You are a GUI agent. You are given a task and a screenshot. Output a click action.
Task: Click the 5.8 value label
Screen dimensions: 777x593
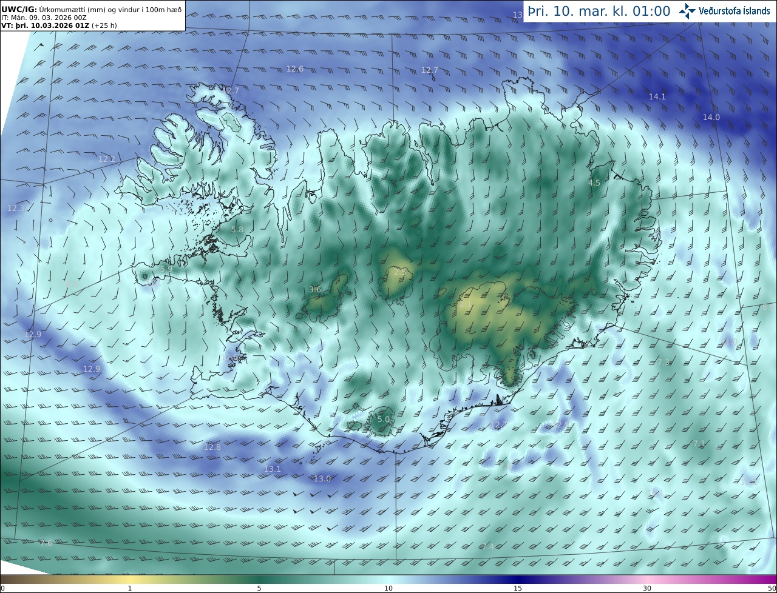coord(237,230)
